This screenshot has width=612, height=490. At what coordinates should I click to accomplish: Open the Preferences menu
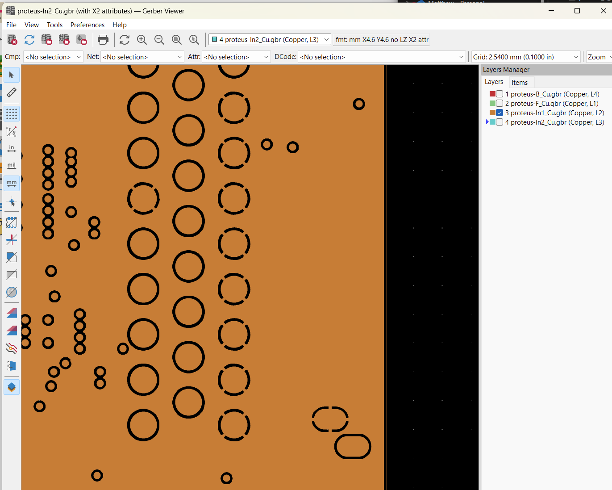[87, 25]
